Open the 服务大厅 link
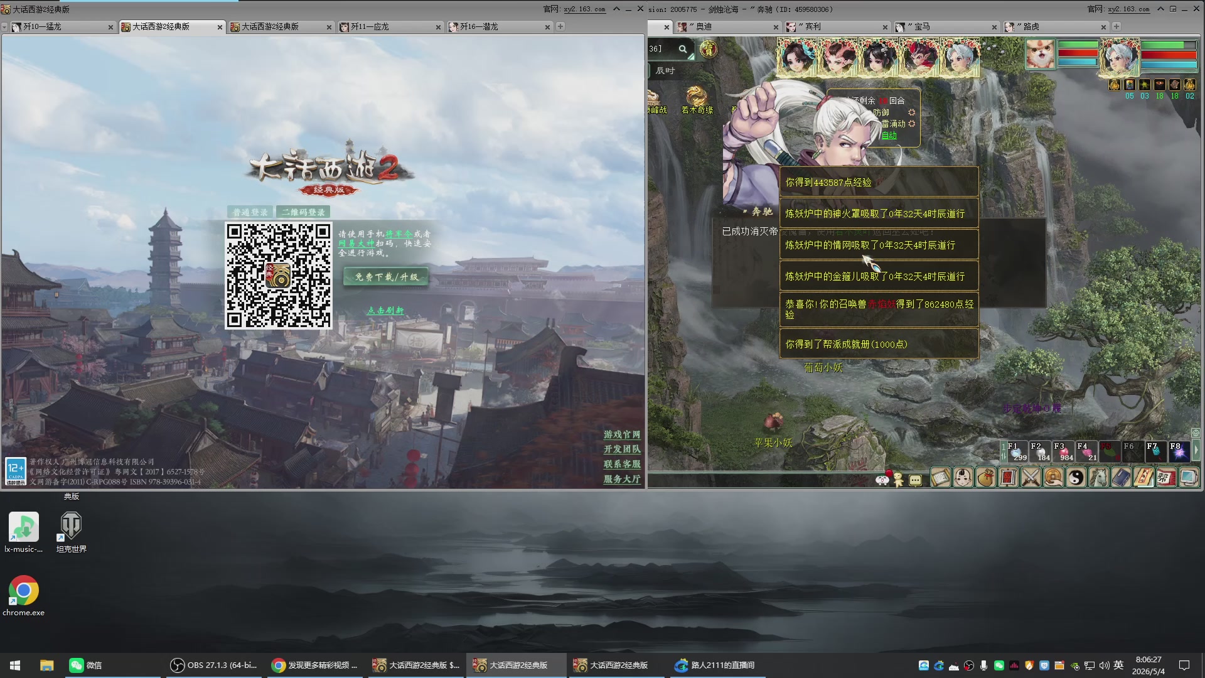The image size is (1205, 678). [x=622, y=480]
